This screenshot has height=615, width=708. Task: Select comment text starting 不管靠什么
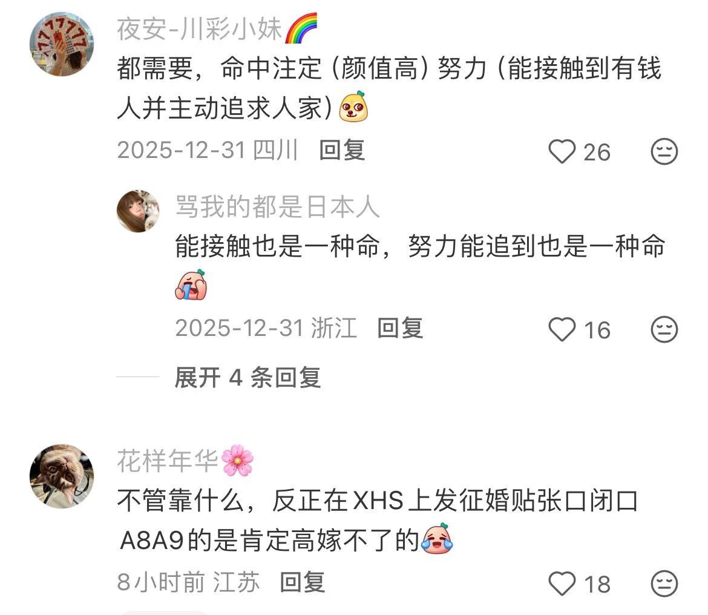[378, 520]
